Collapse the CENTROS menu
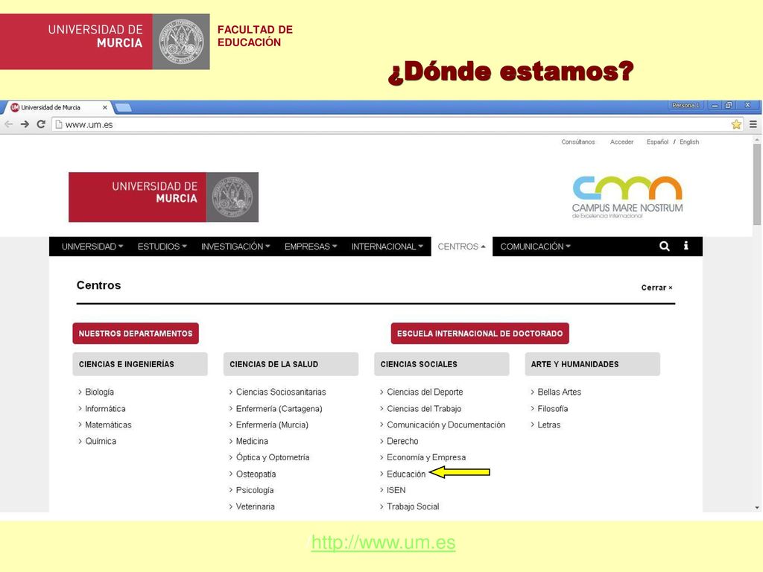The width and height of the screenshot is (763, 572). point(462,247)
